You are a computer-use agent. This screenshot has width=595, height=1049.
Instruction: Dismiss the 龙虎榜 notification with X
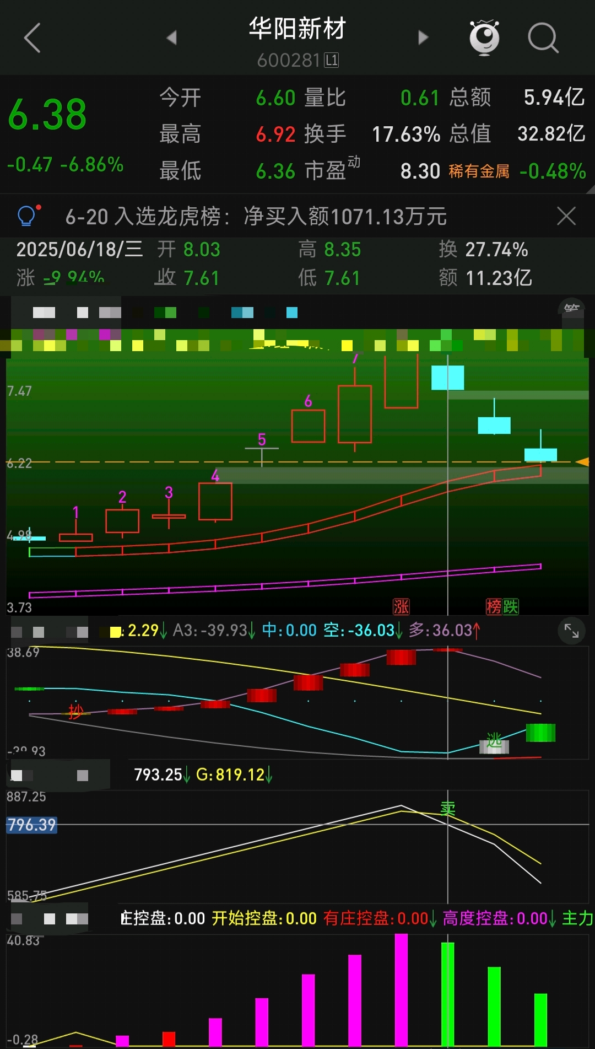pyautogui.click(x=566, y=216)
